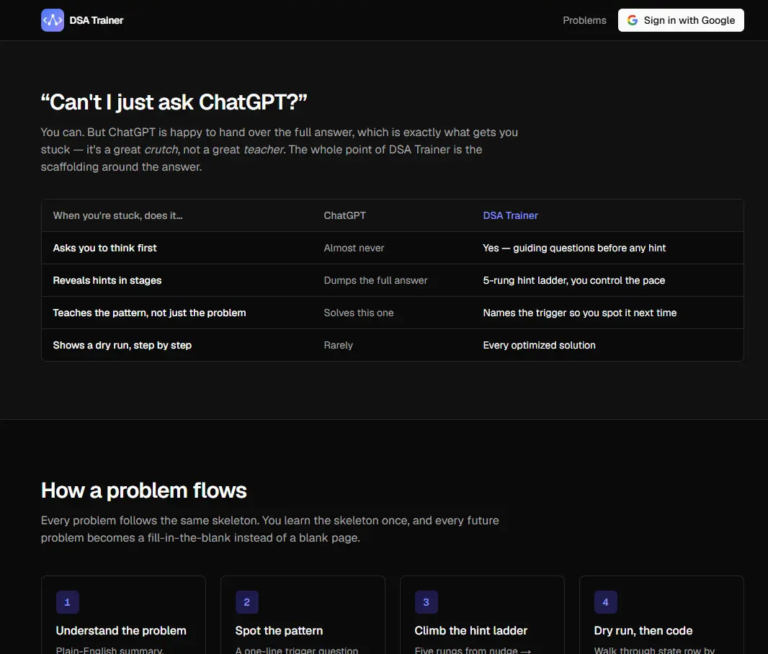Viewport: 768px width, 654px height.
Task: Click Sign in with Google button
Action: [681, 20]
